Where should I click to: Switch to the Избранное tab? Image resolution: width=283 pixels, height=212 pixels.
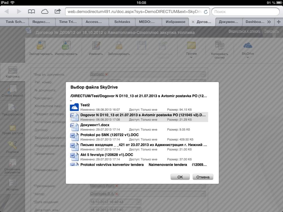pos(175,22)
